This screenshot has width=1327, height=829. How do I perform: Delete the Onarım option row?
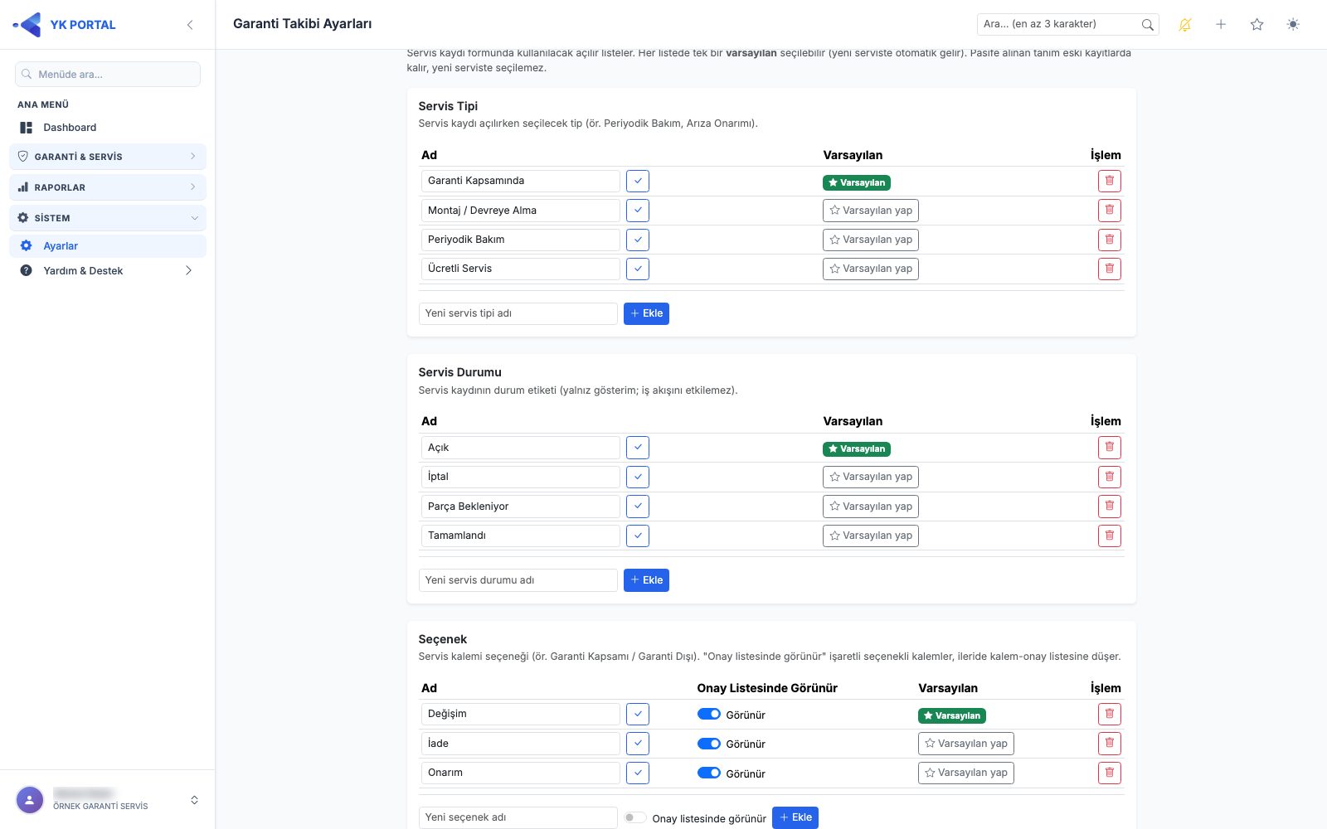1110,773
